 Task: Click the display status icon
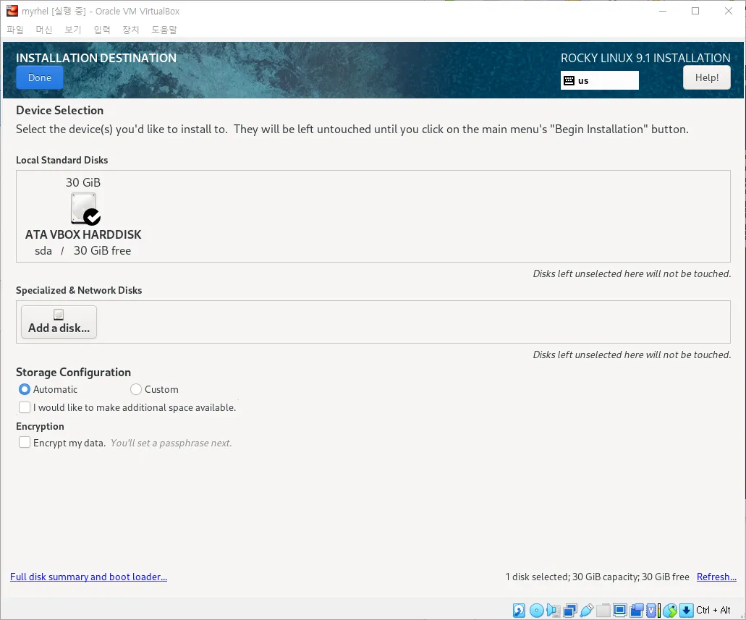tap(620, 610)
